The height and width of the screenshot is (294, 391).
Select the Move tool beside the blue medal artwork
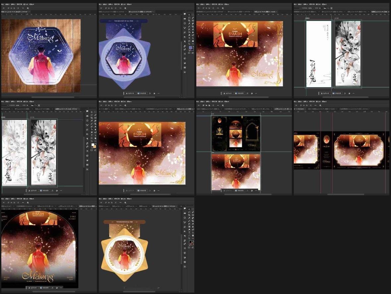[189, 15]
